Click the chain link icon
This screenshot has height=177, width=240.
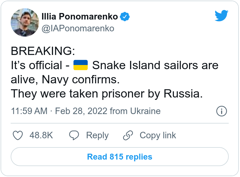pyautogui.click(x=128, y=135)
